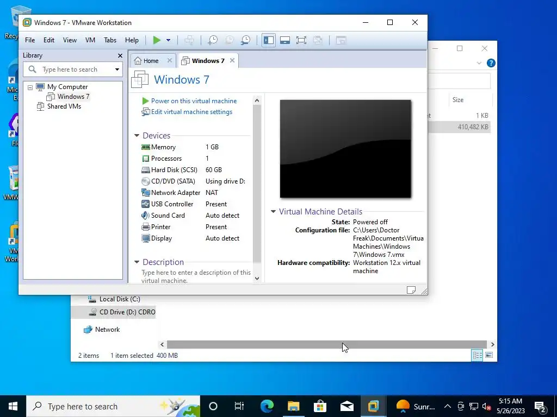
Task: Open the VM menu
Action: point(90,40)
